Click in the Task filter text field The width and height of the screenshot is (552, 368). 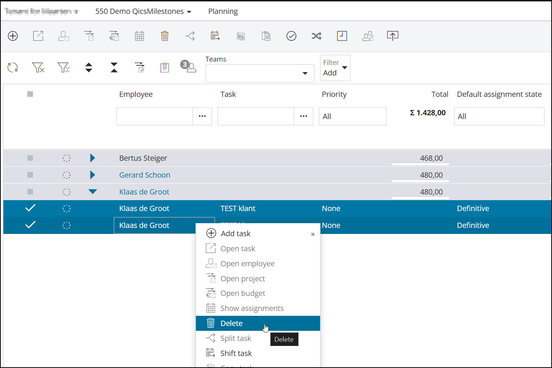click(x=256, y=116)
